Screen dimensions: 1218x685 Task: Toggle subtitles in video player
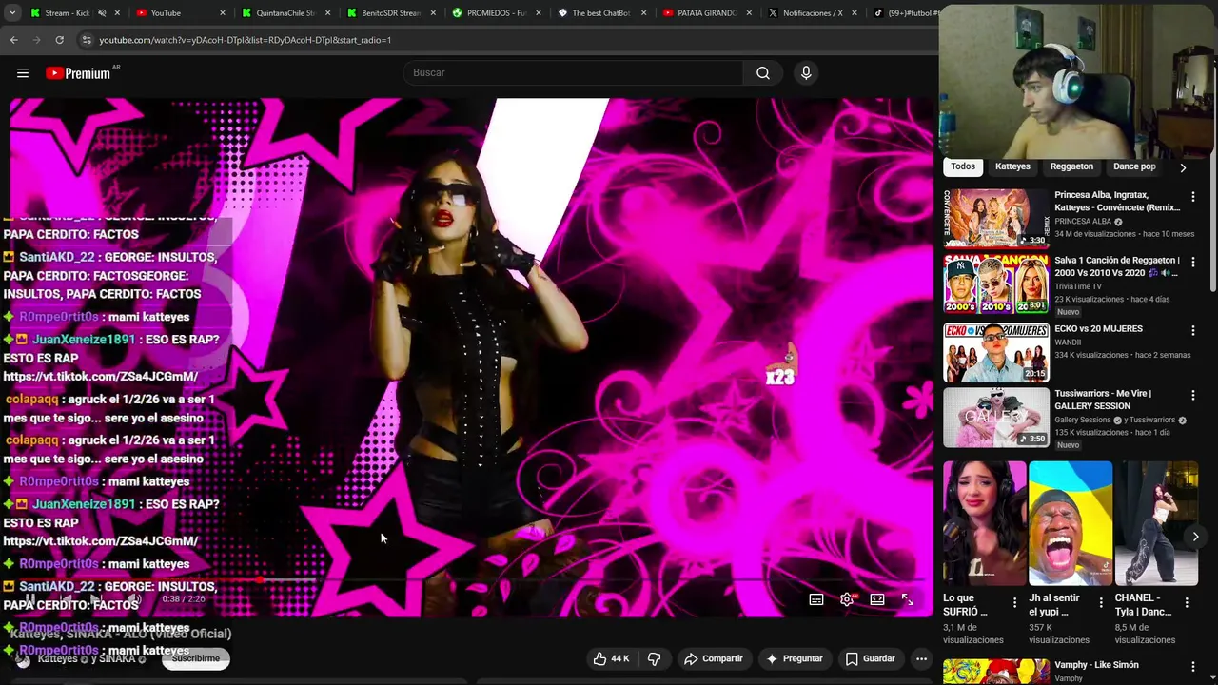click(816, 599)
